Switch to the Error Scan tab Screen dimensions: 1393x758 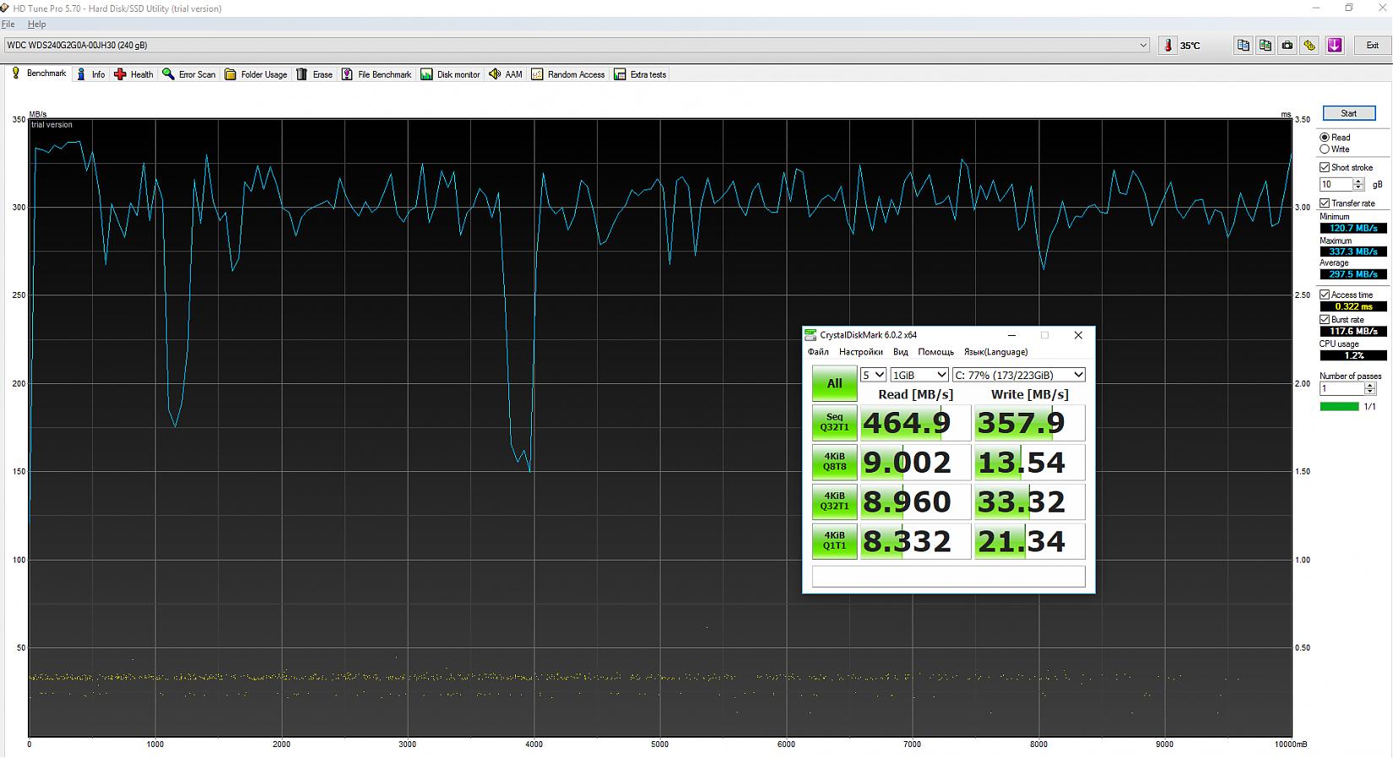pos(188,74)
